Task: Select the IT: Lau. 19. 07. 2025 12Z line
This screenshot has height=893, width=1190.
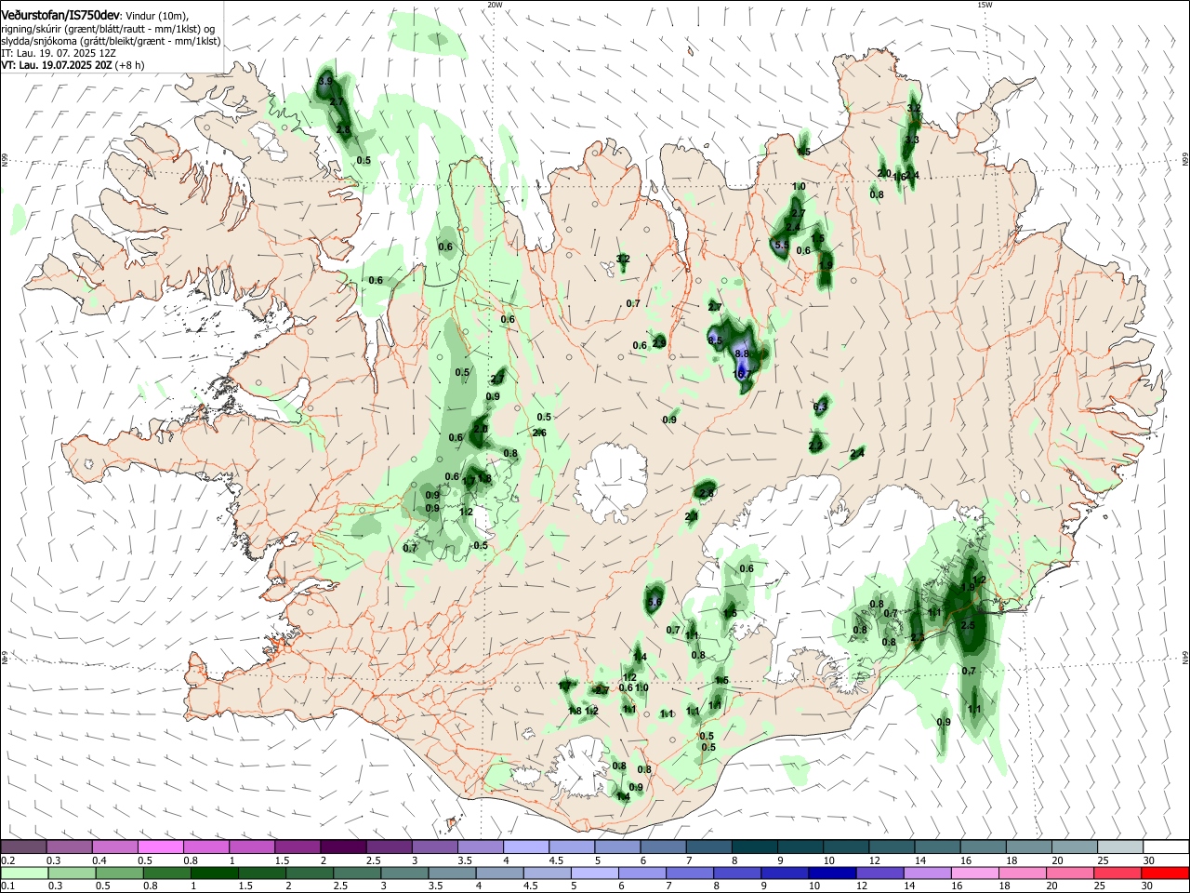Action: (59, 53)
